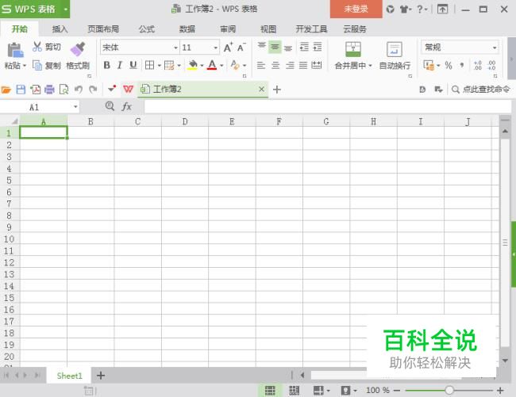516x397 pixels.
Task: Open file with folder icon
Action: (x=6, y=90)
